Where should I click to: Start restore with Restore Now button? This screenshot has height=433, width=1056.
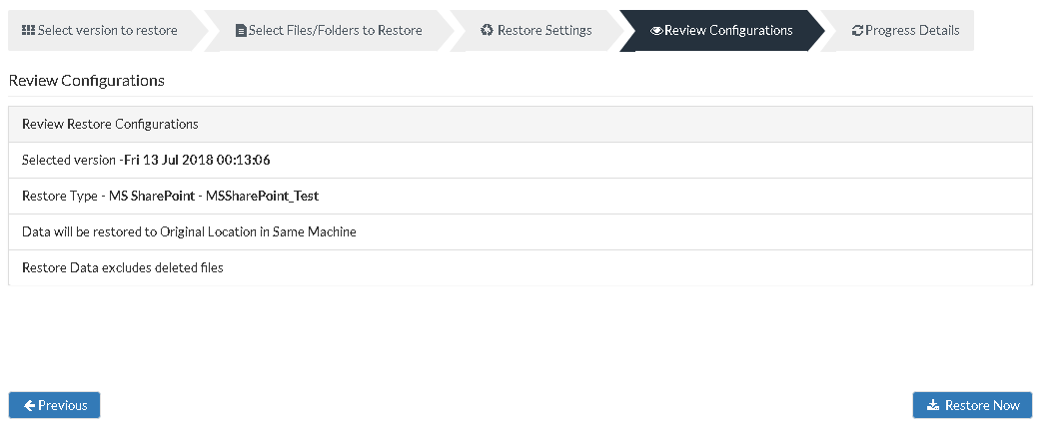click(972, 405)
